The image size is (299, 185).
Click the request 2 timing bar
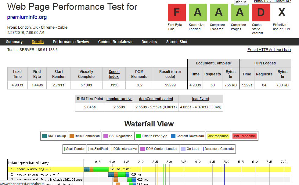(119, 175)
